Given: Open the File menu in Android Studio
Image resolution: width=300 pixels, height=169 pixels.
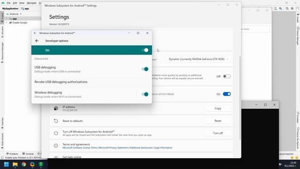Looking at the screenshot, I should tap(8, 3).
